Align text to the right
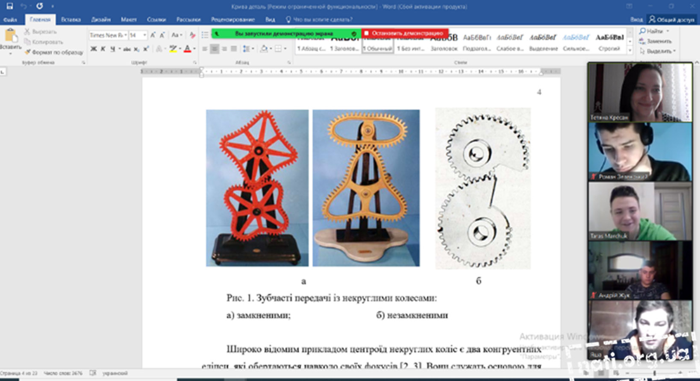The width and height of the screenshot is (700, 381). [x=224, y=49]
